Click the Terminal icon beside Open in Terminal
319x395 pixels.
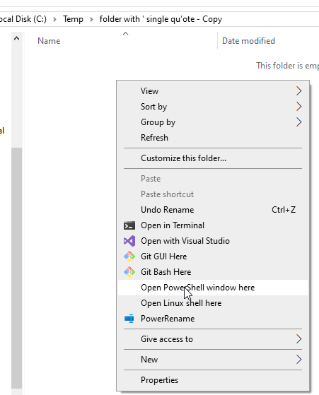click(x=129, y=225)
